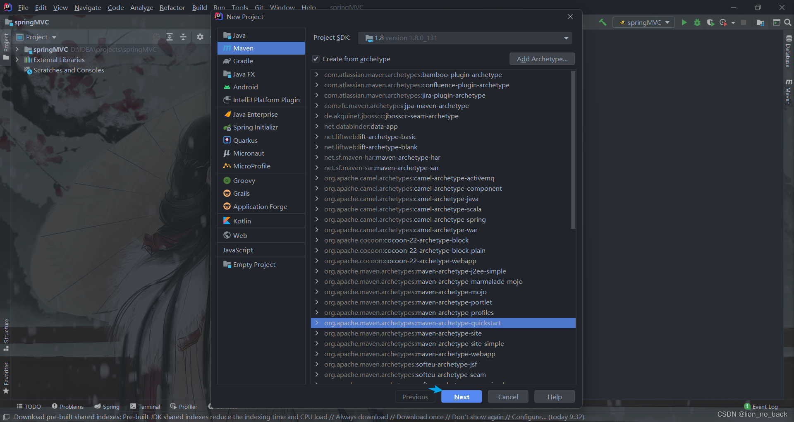Image resolution: width=794 pixels, height=422 pixels.
Task: Choose Quarkus project type
Action: click(261, 140)
